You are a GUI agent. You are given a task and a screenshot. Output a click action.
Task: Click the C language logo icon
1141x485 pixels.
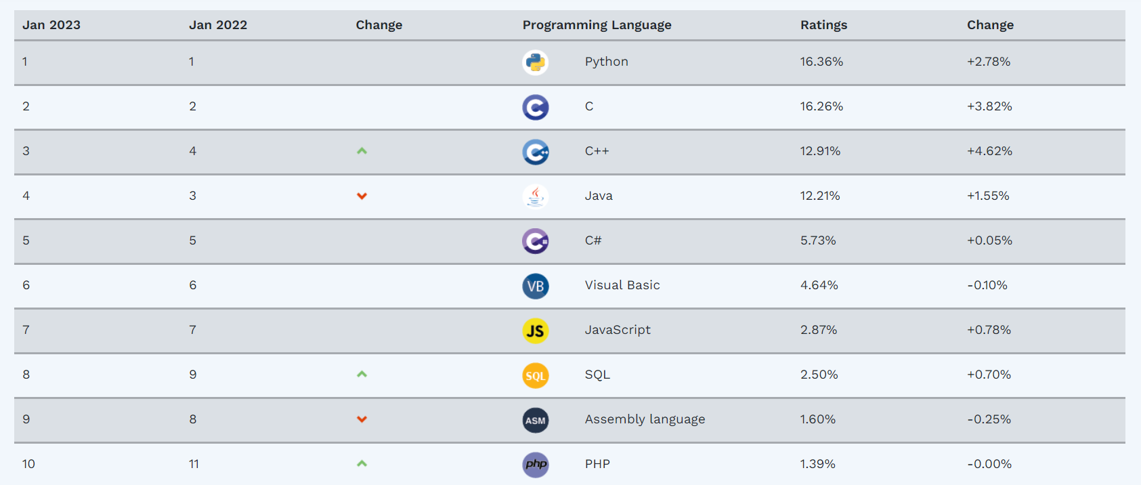tap(536, 107)
